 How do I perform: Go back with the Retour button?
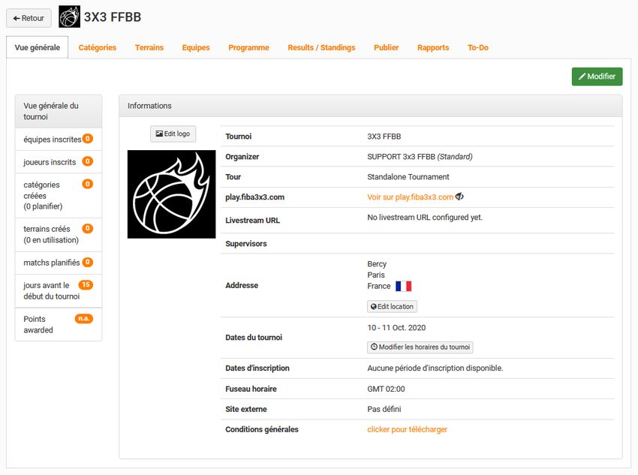[x=29, y=18]
